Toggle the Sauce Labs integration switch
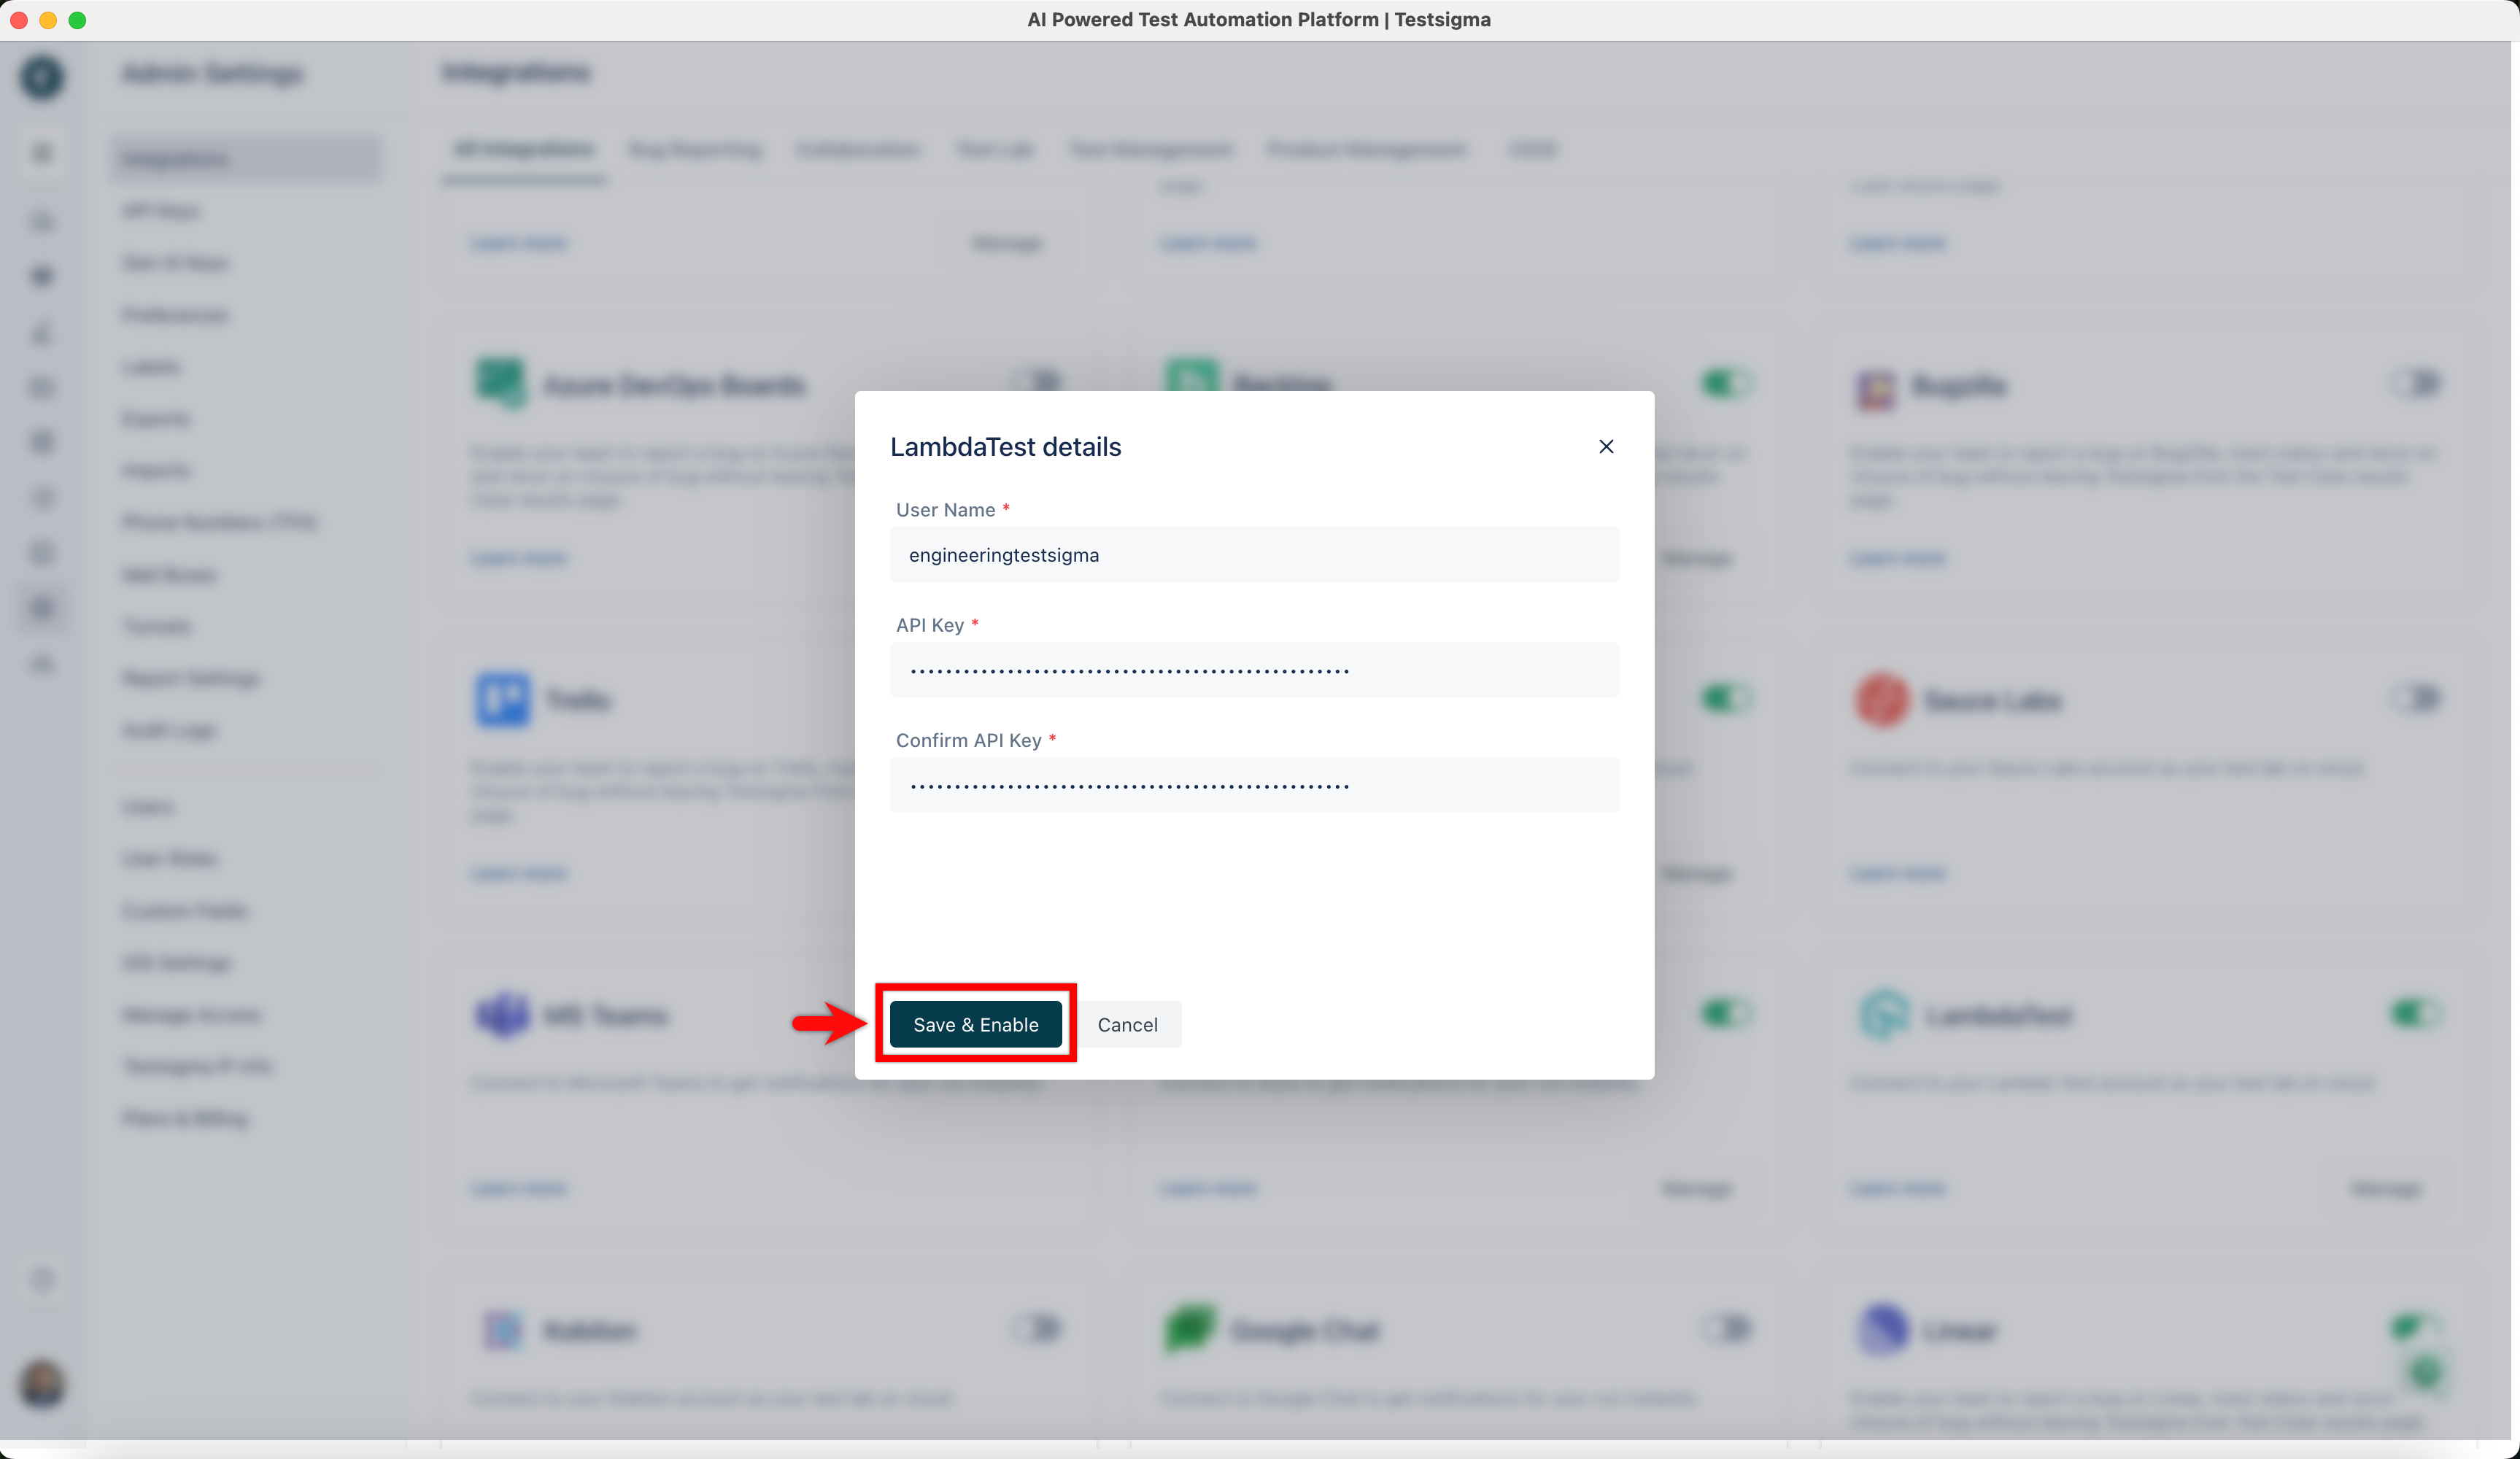 pos(2415,698)
